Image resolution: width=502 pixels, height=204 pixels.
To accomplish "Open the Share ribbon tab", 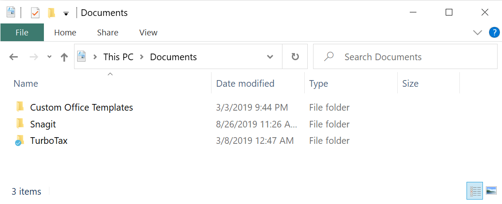I will tap(108, 32).
